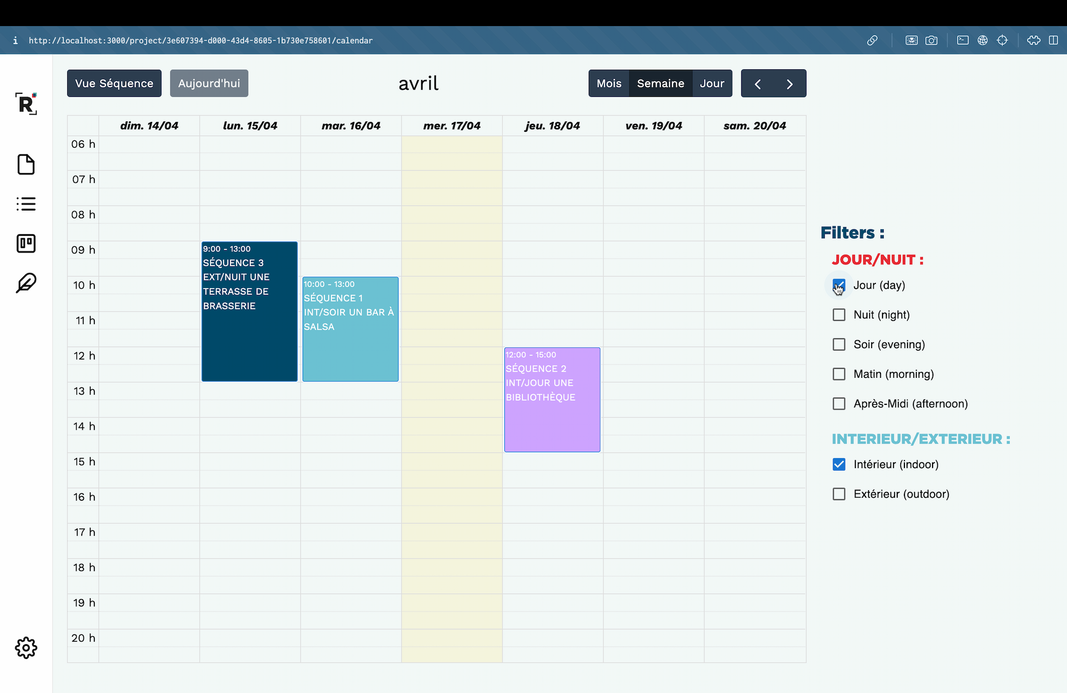Viewport: 1067px width, 693px height.
Task: Navigate to previous week with left arrow
Action: tap(758, 83)
